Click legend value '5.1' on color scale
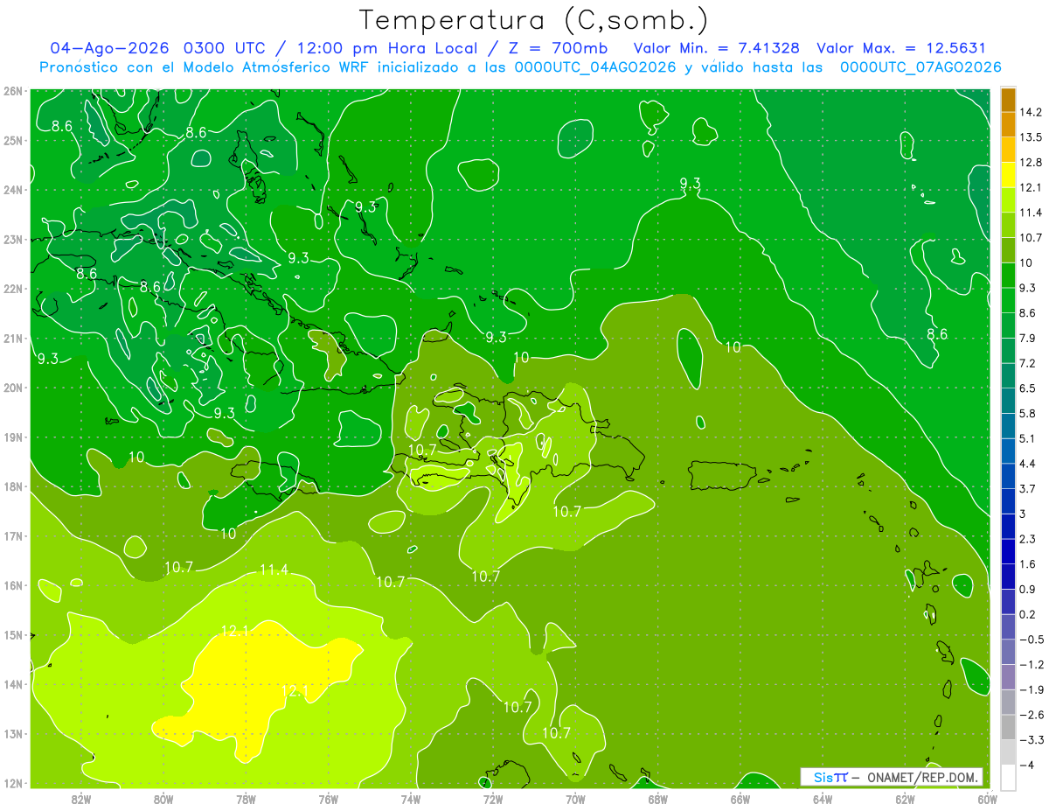The height and width of the screenshot is (811, 1049). pyautogui.click(x=1028, y=438)
